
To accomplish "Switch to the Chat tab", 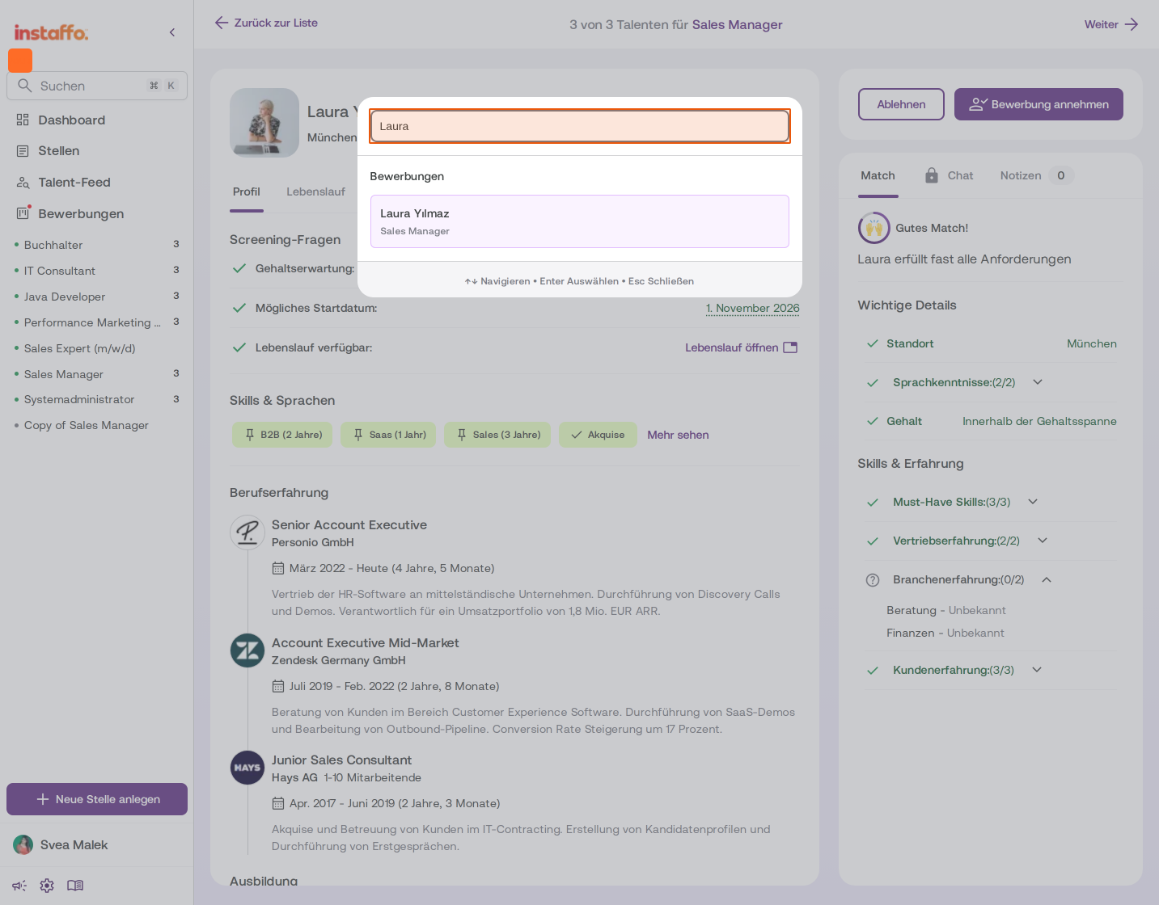I will (949, 176).
